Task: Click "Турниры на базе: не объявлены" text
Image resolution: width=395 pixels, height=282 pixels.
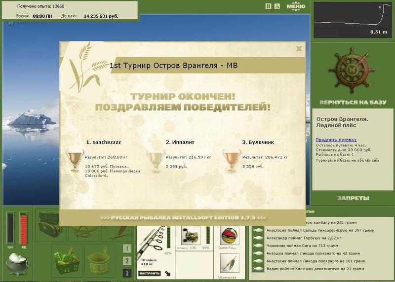Action: (347, 160)
